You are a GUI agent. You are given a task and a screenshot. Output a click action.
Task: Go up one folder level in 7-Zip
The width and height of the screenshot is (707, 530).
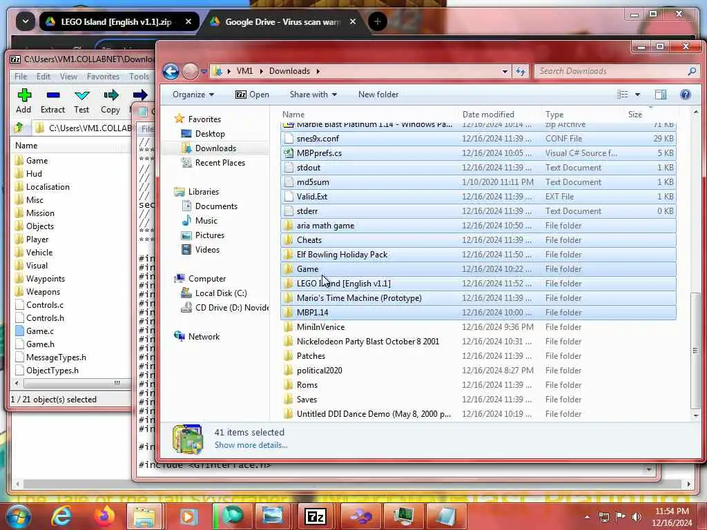(x=19, y=128)
